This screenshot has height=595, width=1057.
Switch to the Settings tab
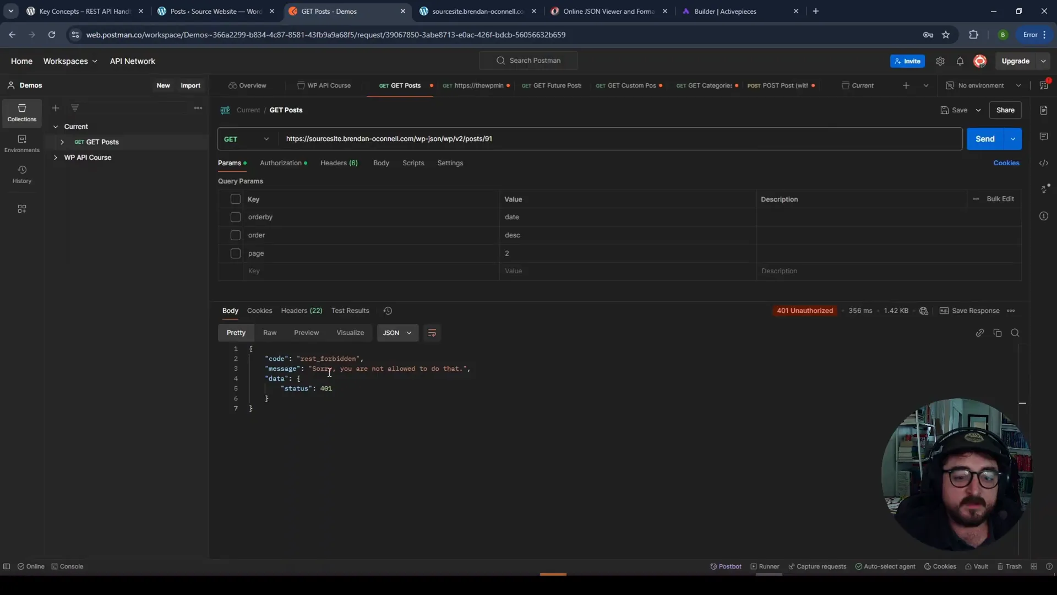(450, 163)
